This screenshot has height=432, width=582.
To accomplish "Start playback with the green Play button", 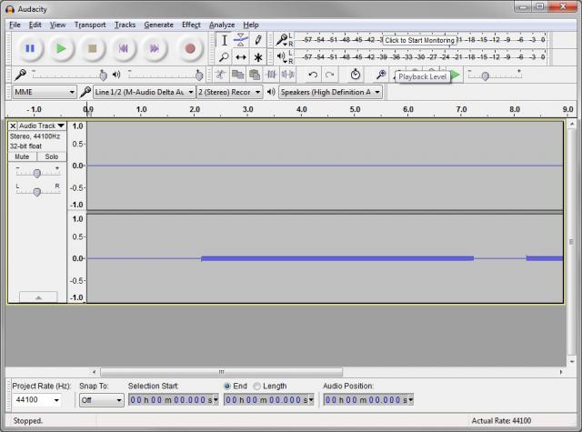I will coord(61,48).
